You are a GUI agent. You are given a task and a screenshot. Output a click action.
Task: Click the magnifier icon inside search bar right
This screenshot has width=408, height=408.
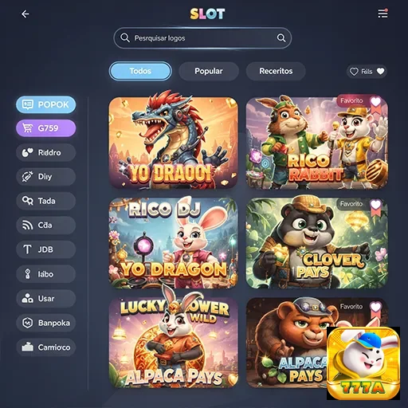[x=281, y=38]
